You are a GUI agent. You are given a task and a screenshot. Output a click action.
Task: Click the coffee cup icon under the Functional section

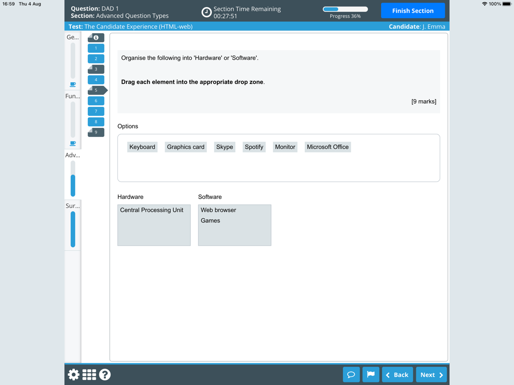tap(72, 143)
